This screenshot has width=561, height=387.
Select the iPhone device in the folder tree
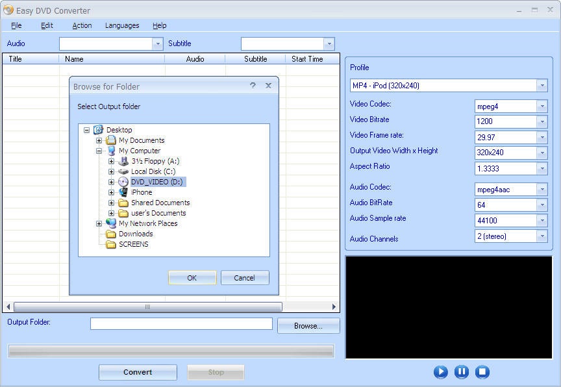pos(141,192)
